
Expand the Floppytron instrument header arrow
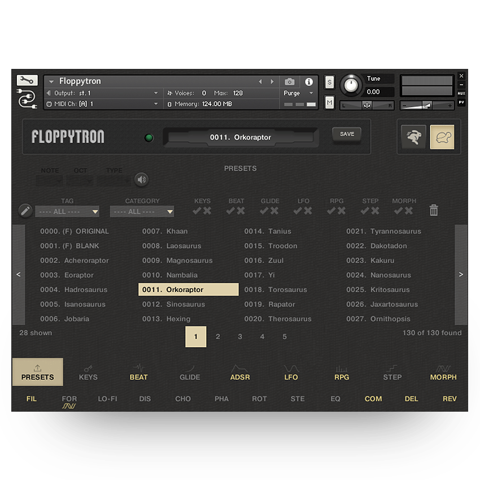[x=51, y=81]
